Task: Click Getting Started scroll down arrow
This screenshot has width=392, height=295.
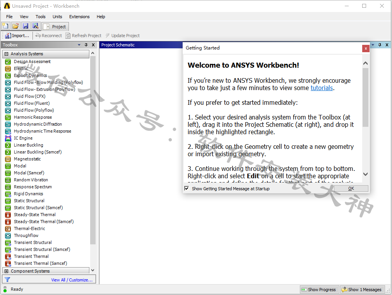Action: pos(365,174)
